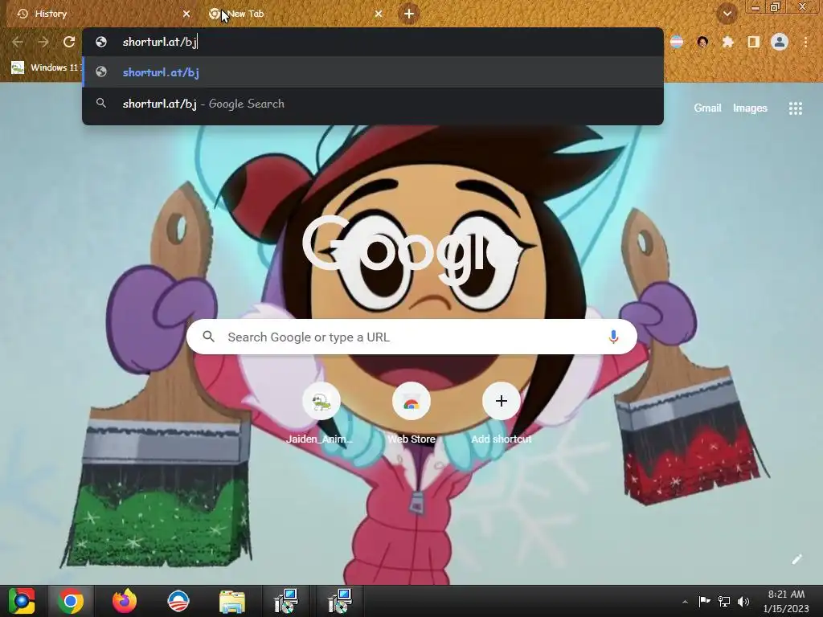Open the Chrome profile menu
823x617 pixels.
[x=780, y=42]
